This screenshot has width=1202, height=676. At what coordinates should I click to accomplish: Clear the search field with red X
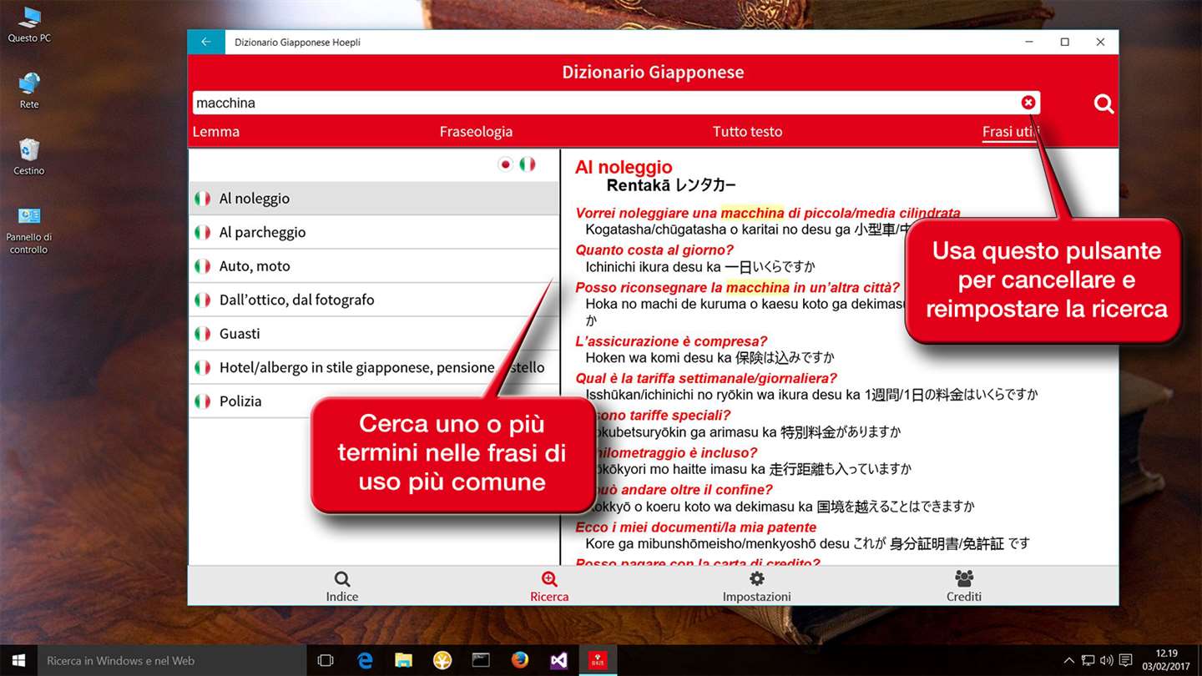coord(1028,103)
